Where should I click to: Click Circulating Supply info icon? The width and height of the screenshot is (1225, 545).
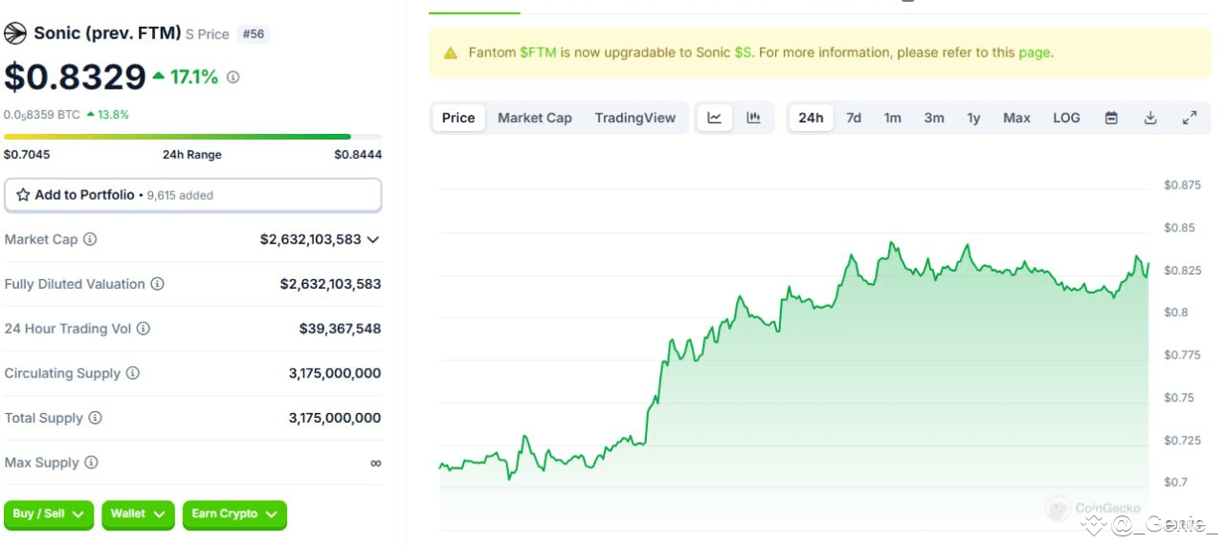(133, 373)
